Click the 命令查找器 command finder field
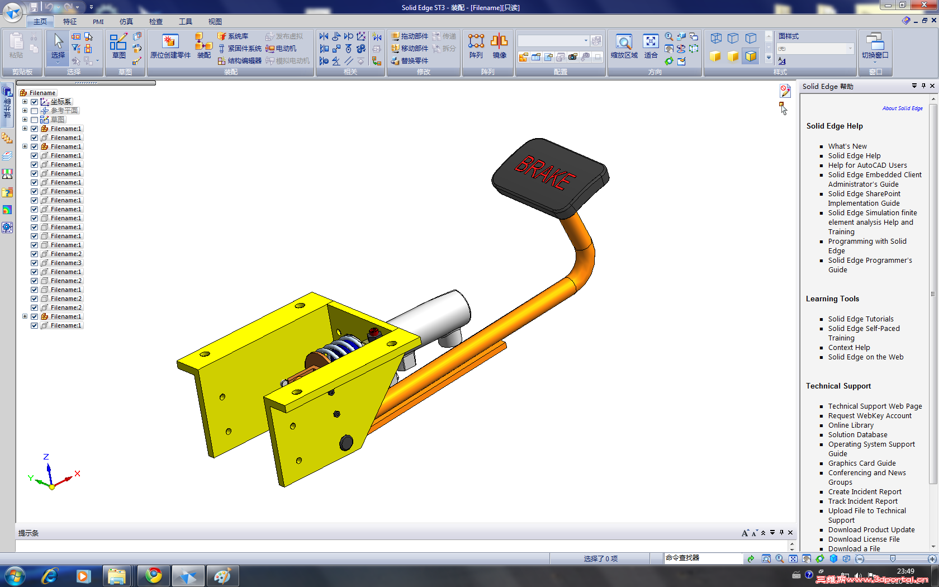Viewport: 939px width, 587px height. [703, 558]
